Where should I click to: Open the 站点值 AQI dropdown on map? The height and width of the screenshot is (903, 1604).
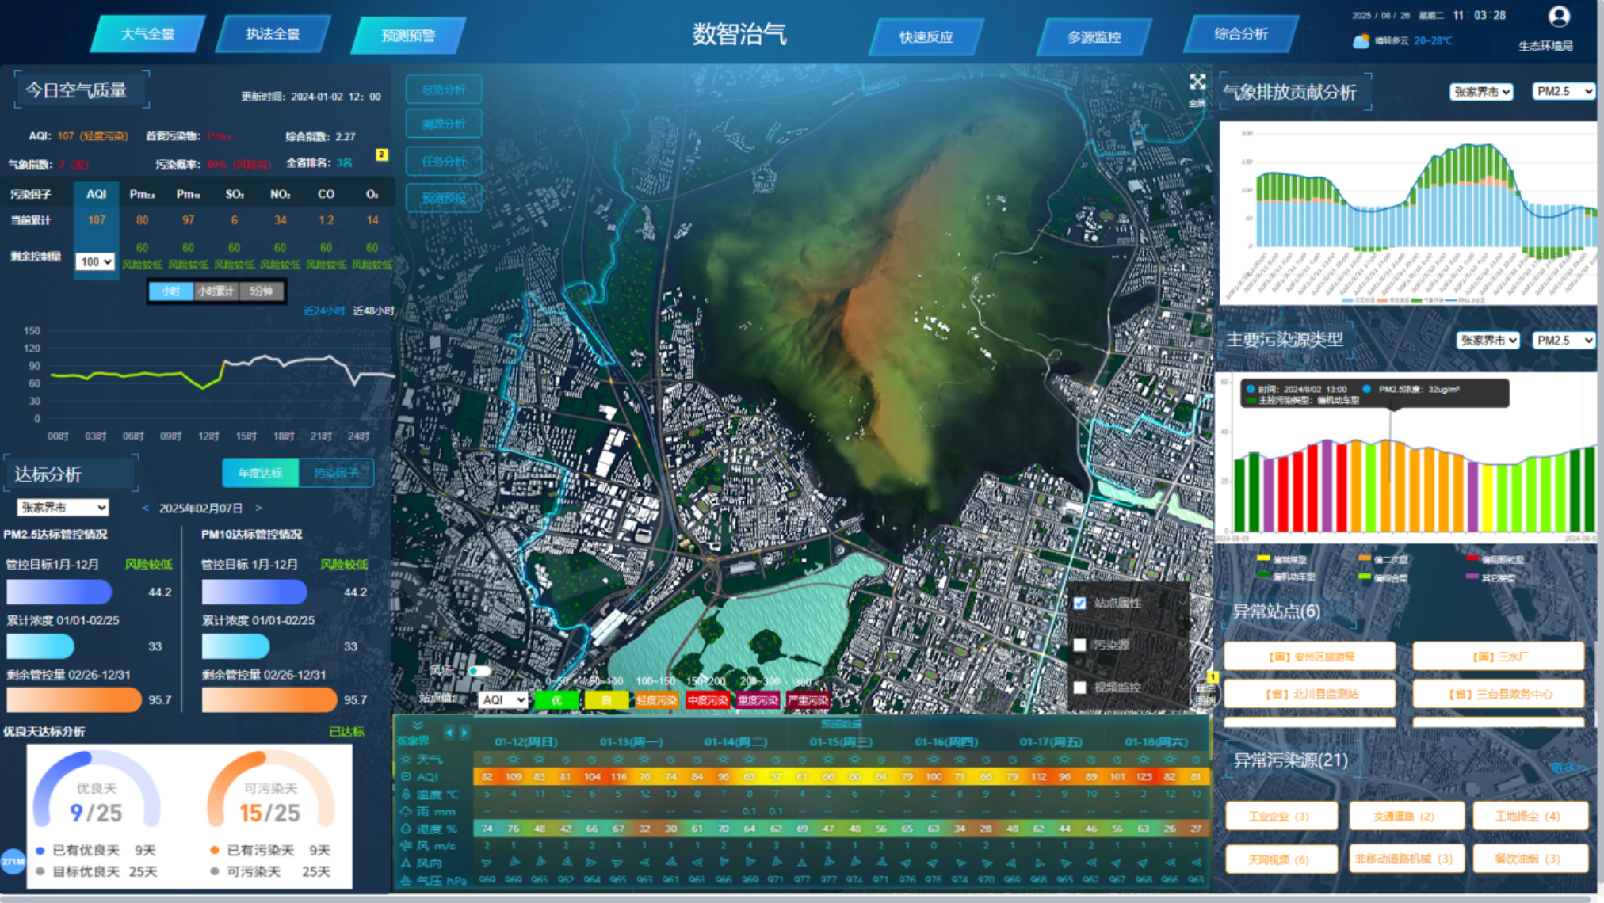click(502, 699)
